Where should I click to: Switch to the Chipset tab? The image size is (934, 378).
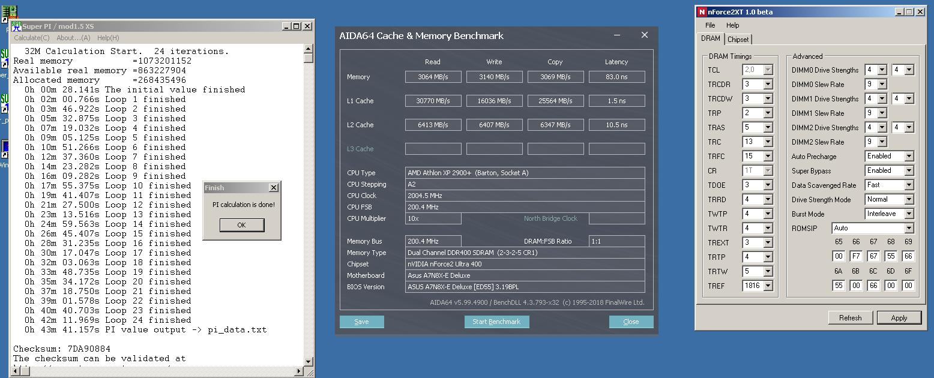point(738,40)
